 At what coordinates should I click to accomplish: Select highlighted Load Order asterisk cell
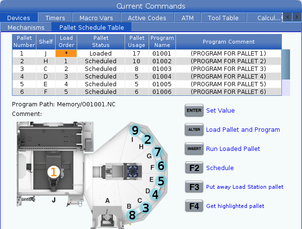pos(66,53)
